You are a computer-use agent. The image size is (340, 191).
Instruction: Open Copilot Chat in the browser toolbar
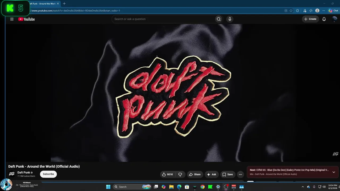tap(333, 11)
